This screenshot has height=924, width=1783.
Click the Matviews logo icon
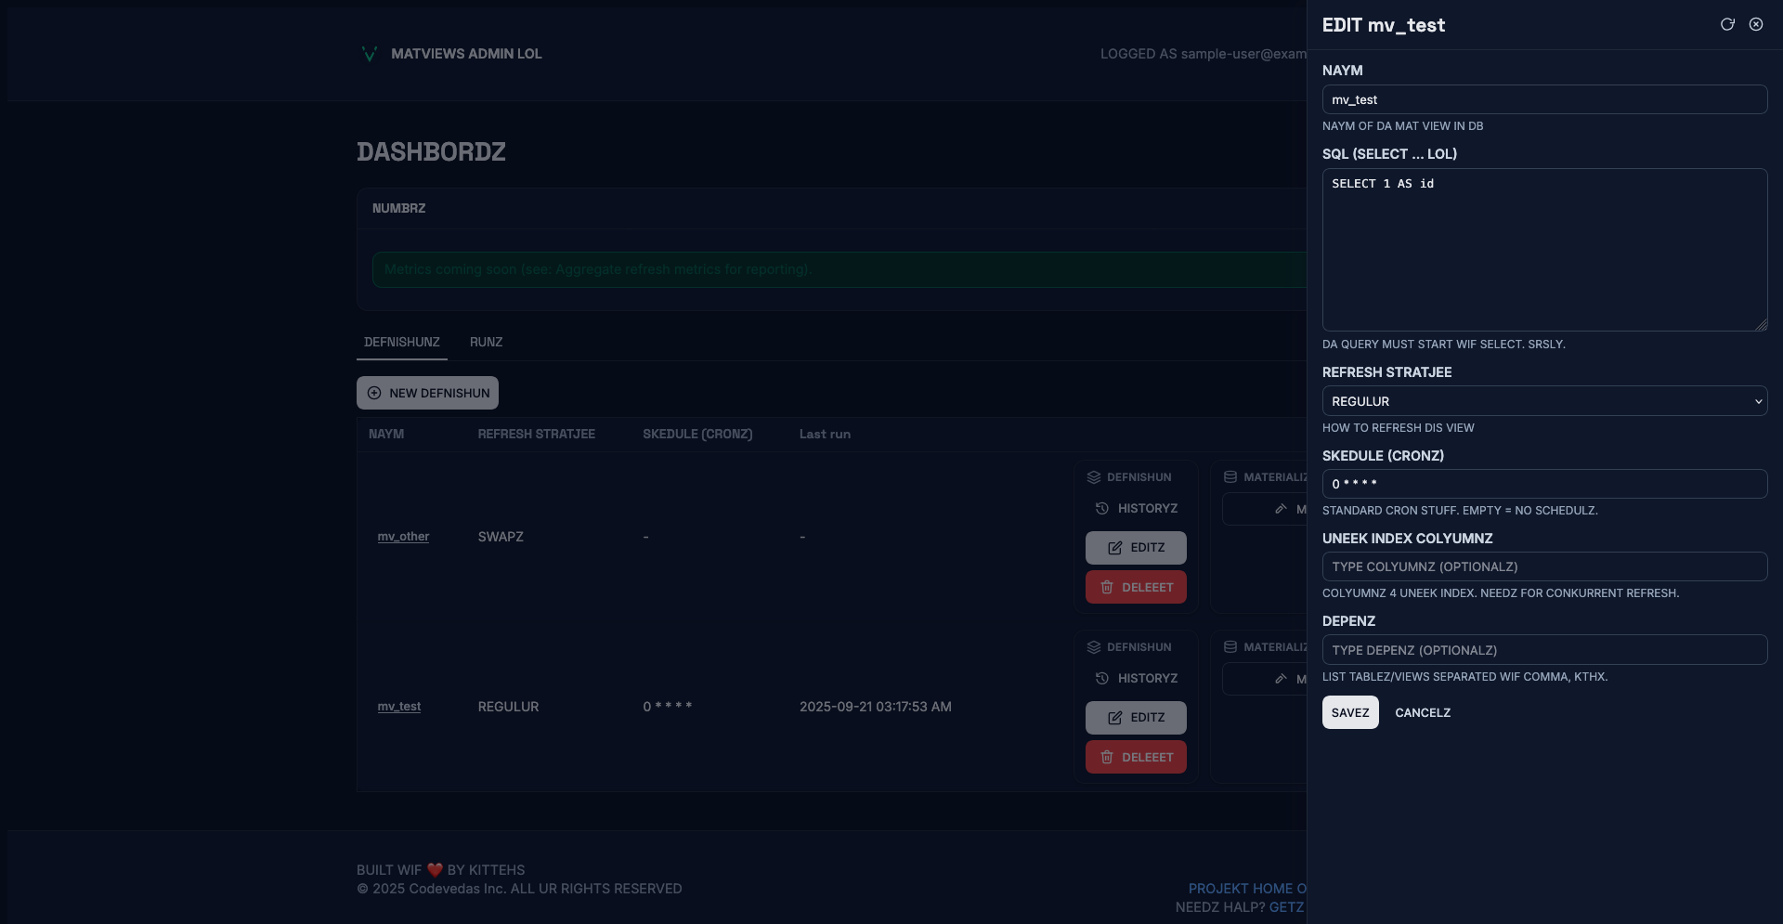369,54
